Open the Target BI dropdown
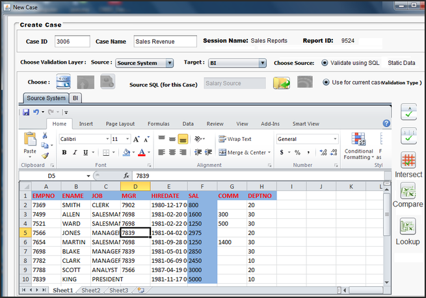This screenshot has width=426, height=298. click(x=262, y=63)
